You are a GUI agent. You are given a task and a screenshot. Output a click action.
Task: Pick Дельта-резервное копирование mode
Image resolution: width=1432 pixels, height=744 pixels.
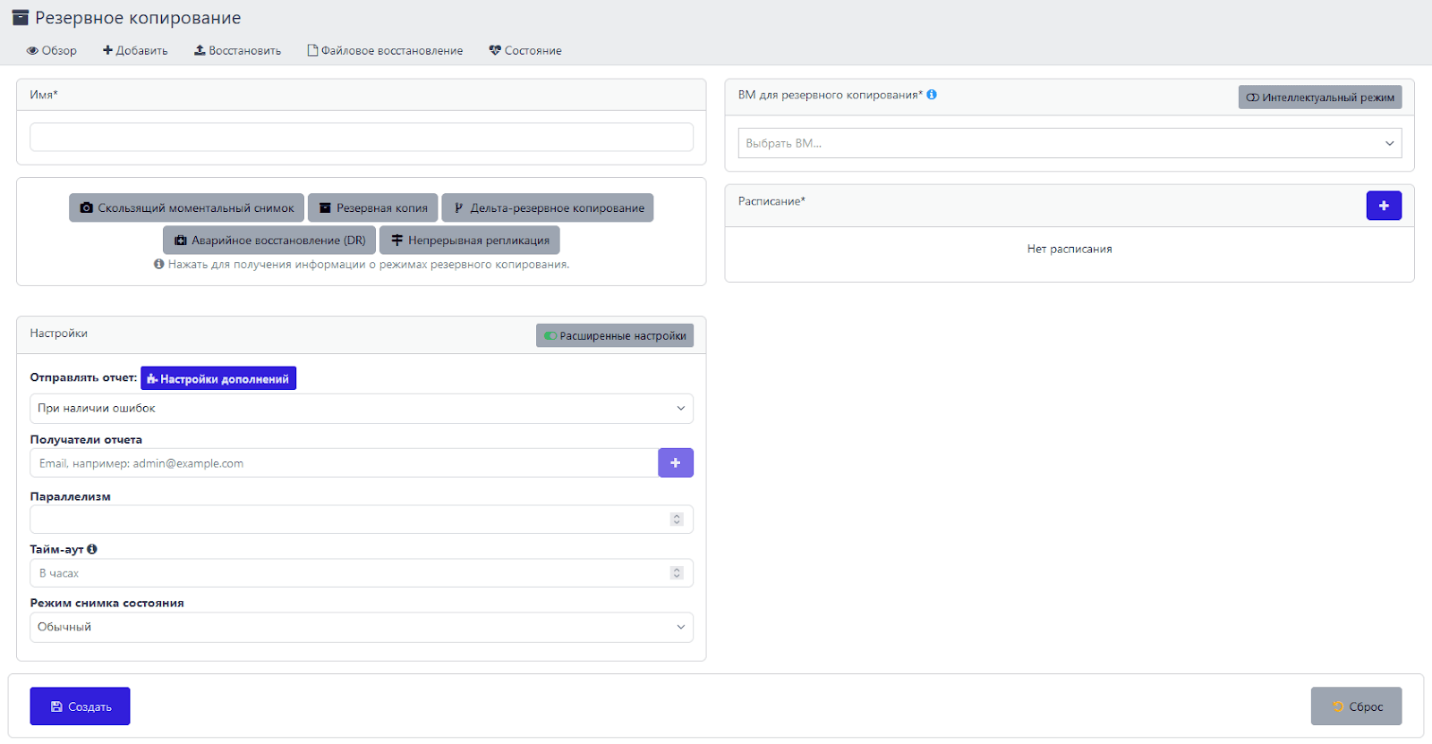pos(547,208)
